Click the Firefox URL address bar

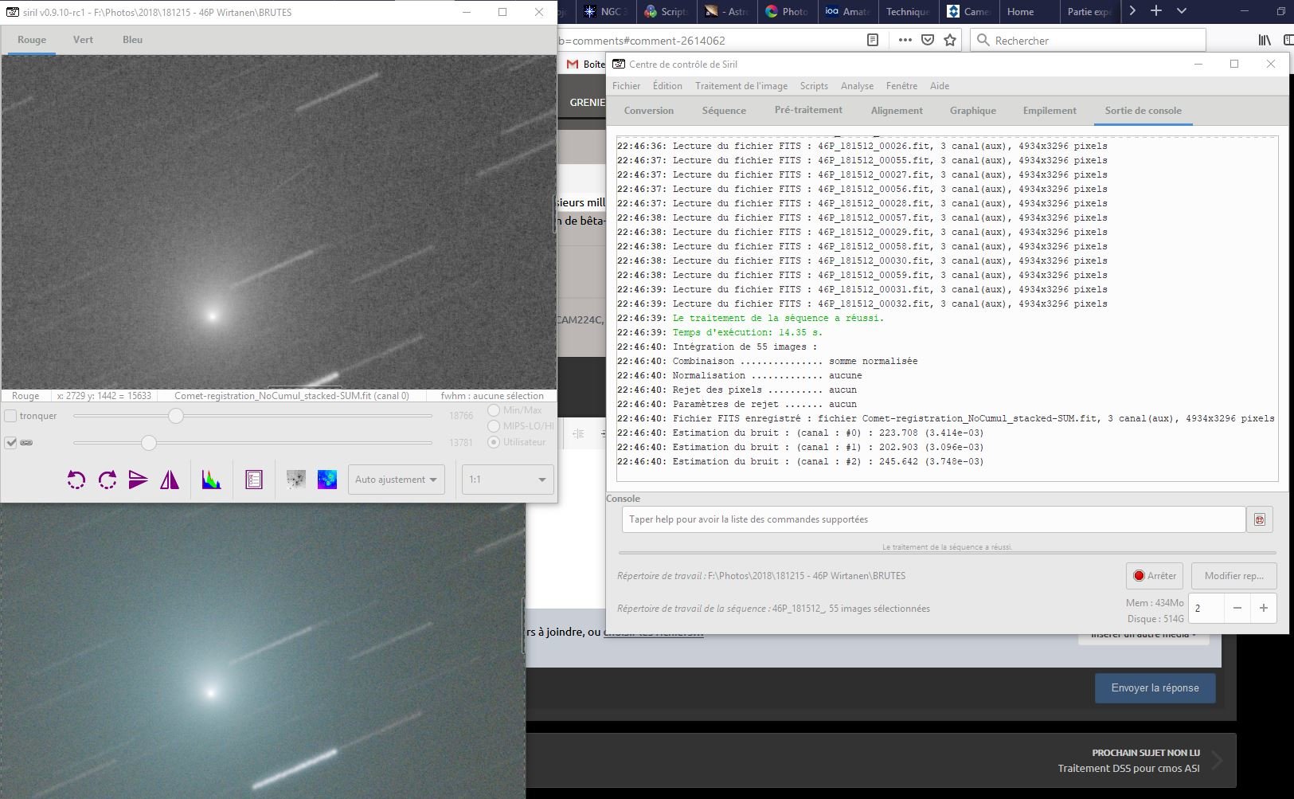click(707, 40)
